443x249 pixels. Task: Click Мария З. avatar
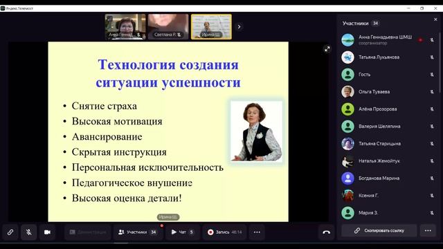click(347, 213)
